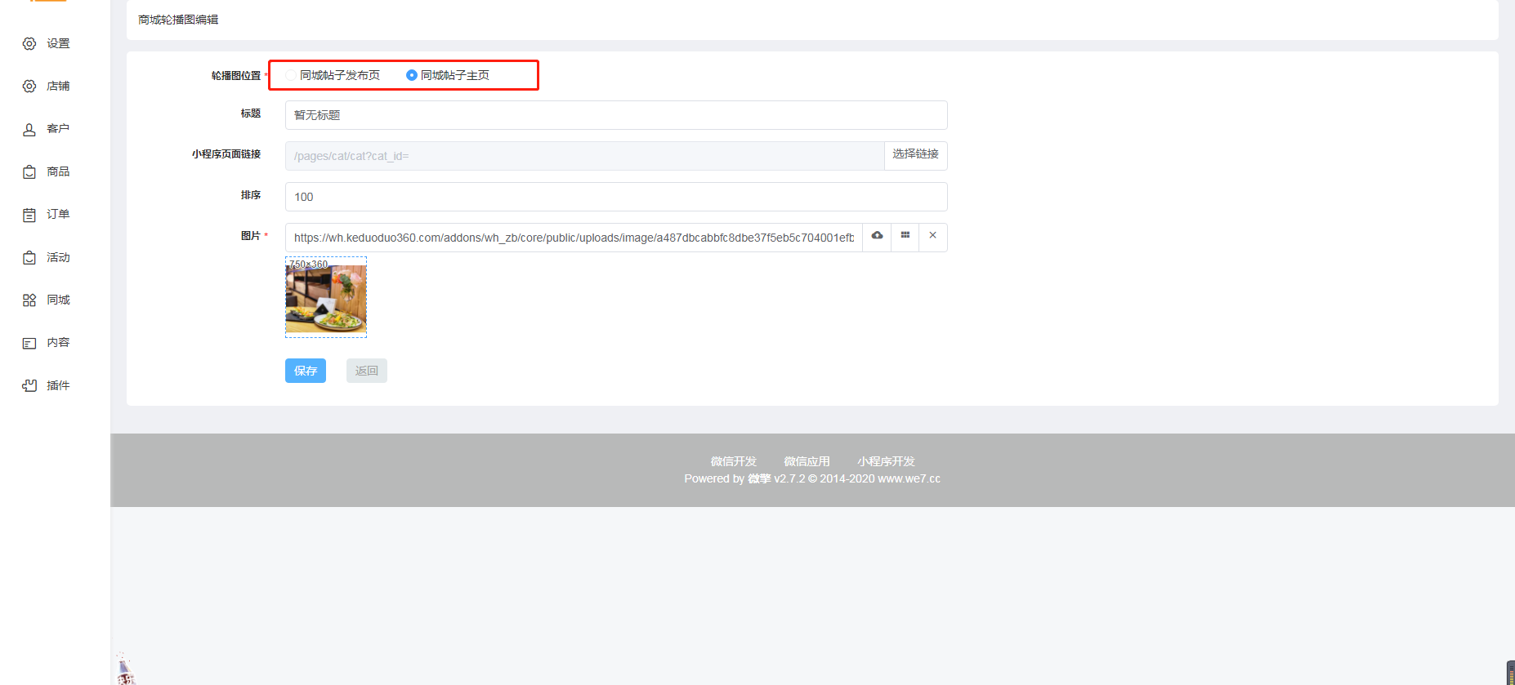The image size is (1515, 685).
Task: Click the 返回 back button
Action: coord(367,371)
